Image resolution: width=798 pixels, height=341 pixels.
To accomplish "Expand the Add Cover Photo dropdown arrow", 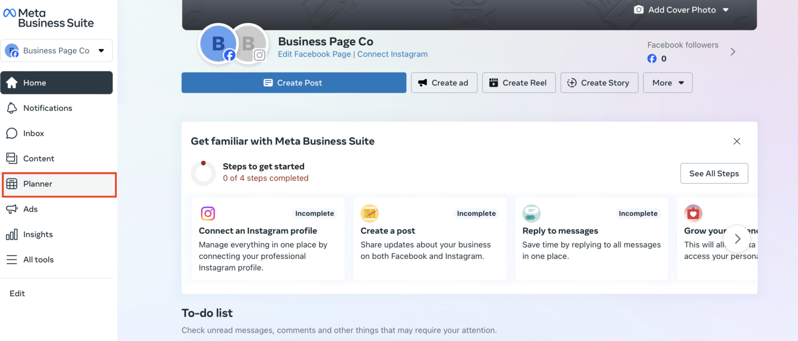I will point(726,10).
